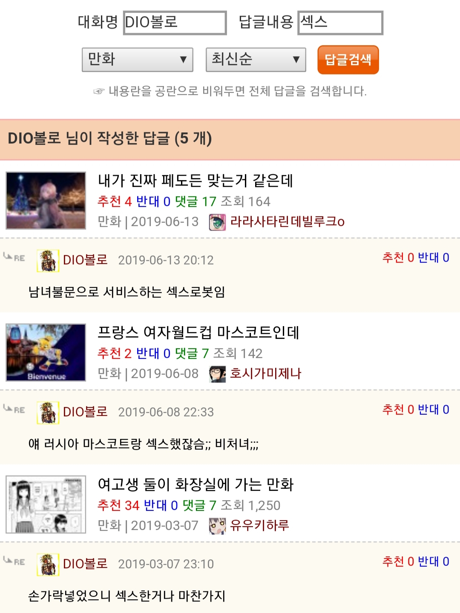Click the orange 답글검색 button
460x613 pixels.
pyautogui.click(x=348, y=60)
